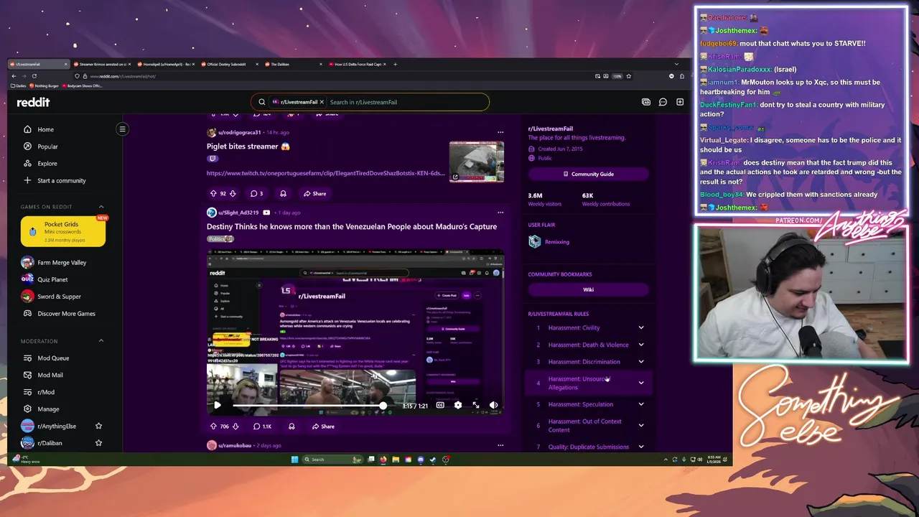
Task: Open video settings gear in the player
Action: pyautogui.click(x=458, y=405)
